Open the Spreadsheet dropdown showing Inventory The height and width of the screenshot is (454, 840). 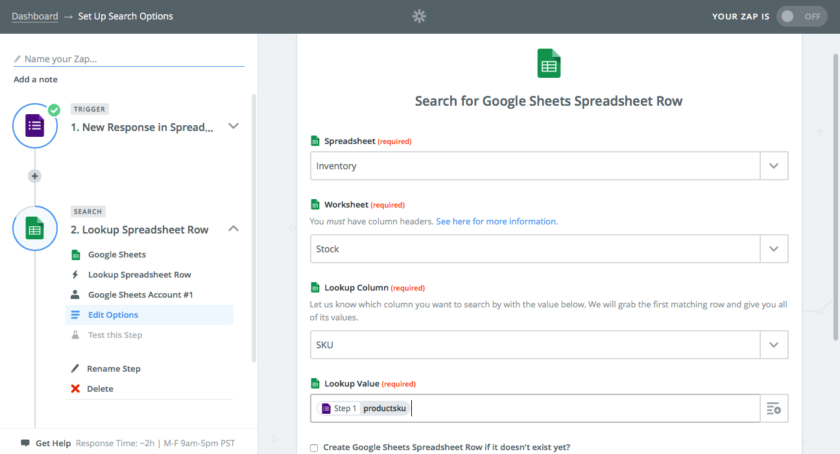548,166
